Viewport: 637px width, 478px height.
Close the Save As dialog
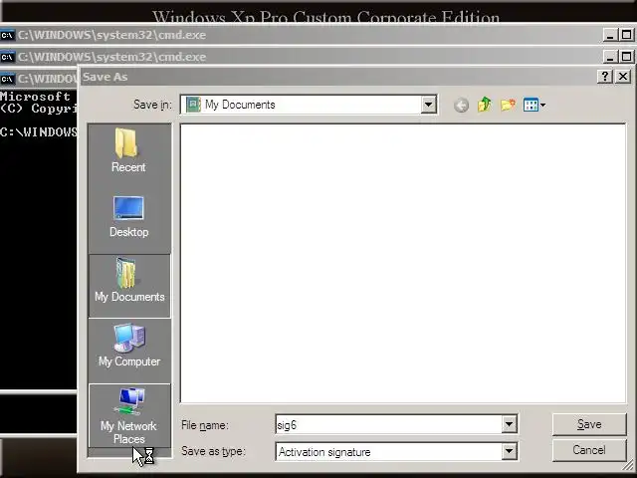623,76
